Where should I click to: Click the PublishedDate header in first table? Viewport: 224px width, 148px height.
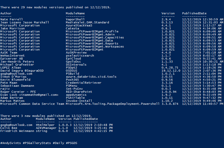click(x=194, y=13)
